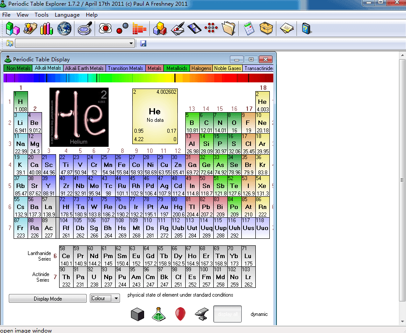This screenshot has width=406, height=333.
Task: Open the Language menu
Action: click(67, 14)
